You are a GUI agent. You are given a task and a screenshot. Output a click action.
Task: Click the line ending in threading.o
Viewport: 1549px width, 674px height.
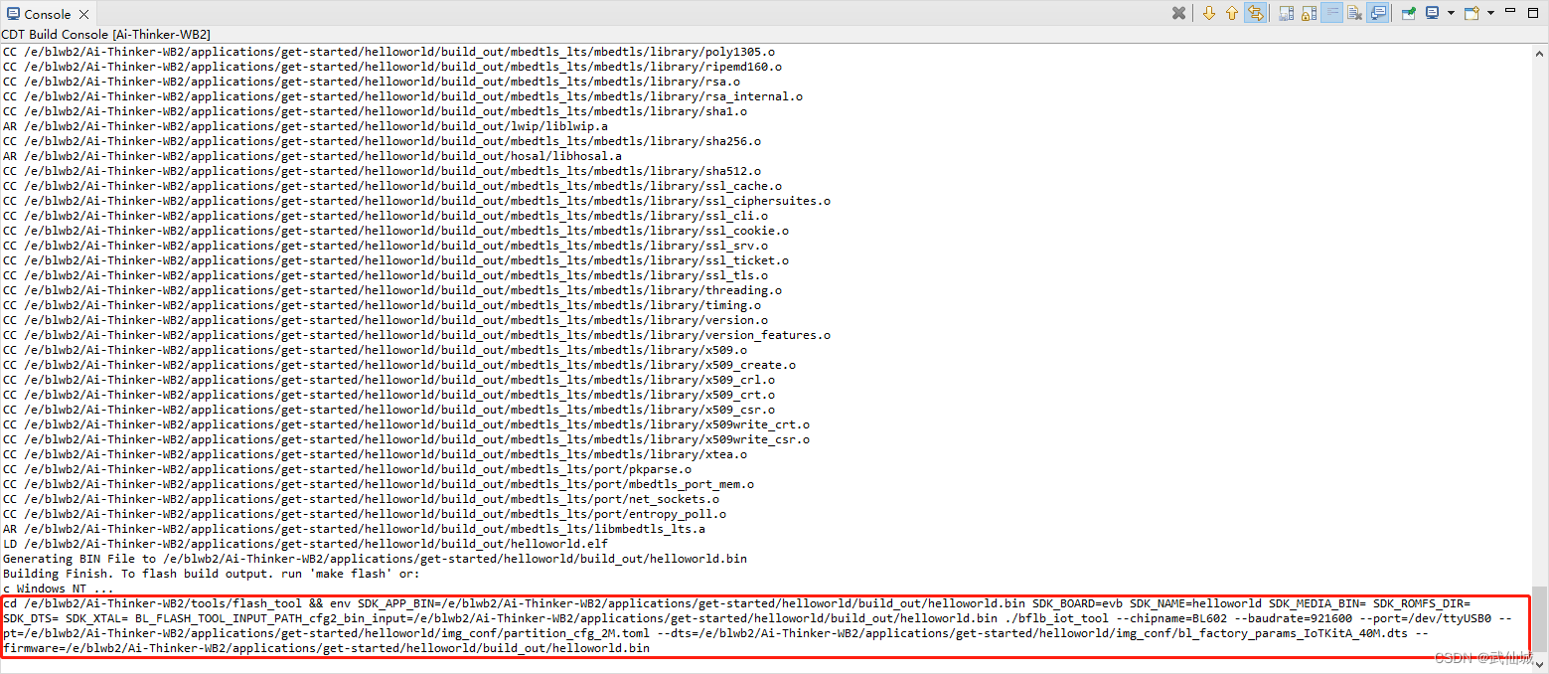tap(391, 290)
